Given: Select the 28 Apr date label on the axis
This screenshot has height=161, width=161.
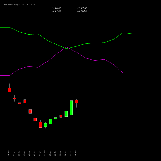Looking at the screenshot, I should pyautogui.click(x=76, y=153).
